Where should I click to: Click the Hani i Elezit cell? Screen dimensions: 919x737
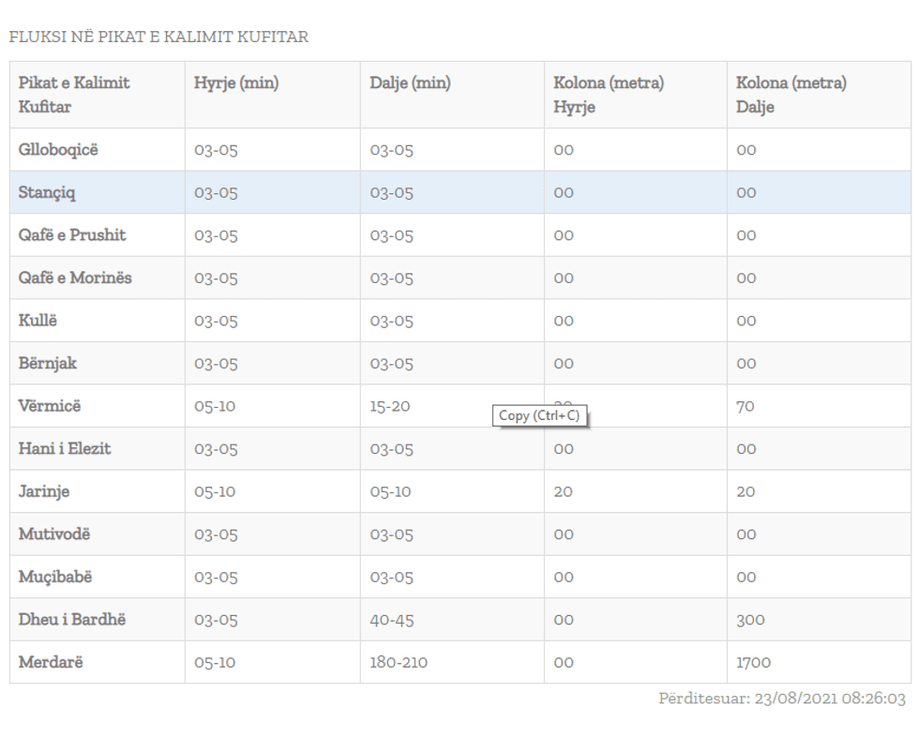tap(65, 448)
